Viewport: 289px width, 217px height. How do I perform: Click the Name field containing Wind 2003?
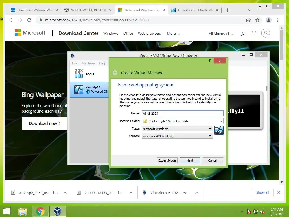click(x=183, y=113)
